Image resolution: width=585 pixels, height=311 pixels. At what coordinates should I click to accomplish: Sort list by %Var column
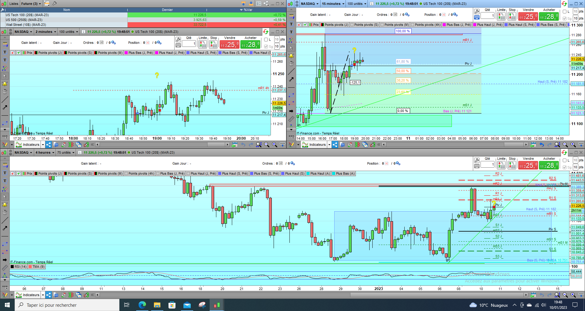[246, 10]
